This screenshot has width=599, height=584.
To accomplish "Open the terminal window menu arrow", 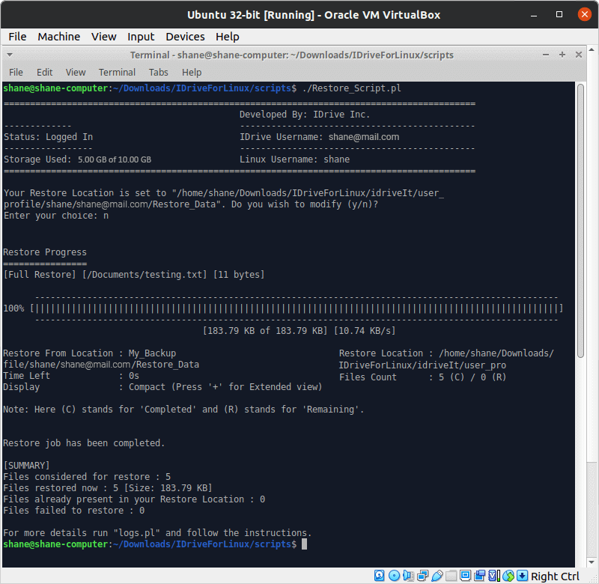I will pyautogui.click(x=10, y=55).
